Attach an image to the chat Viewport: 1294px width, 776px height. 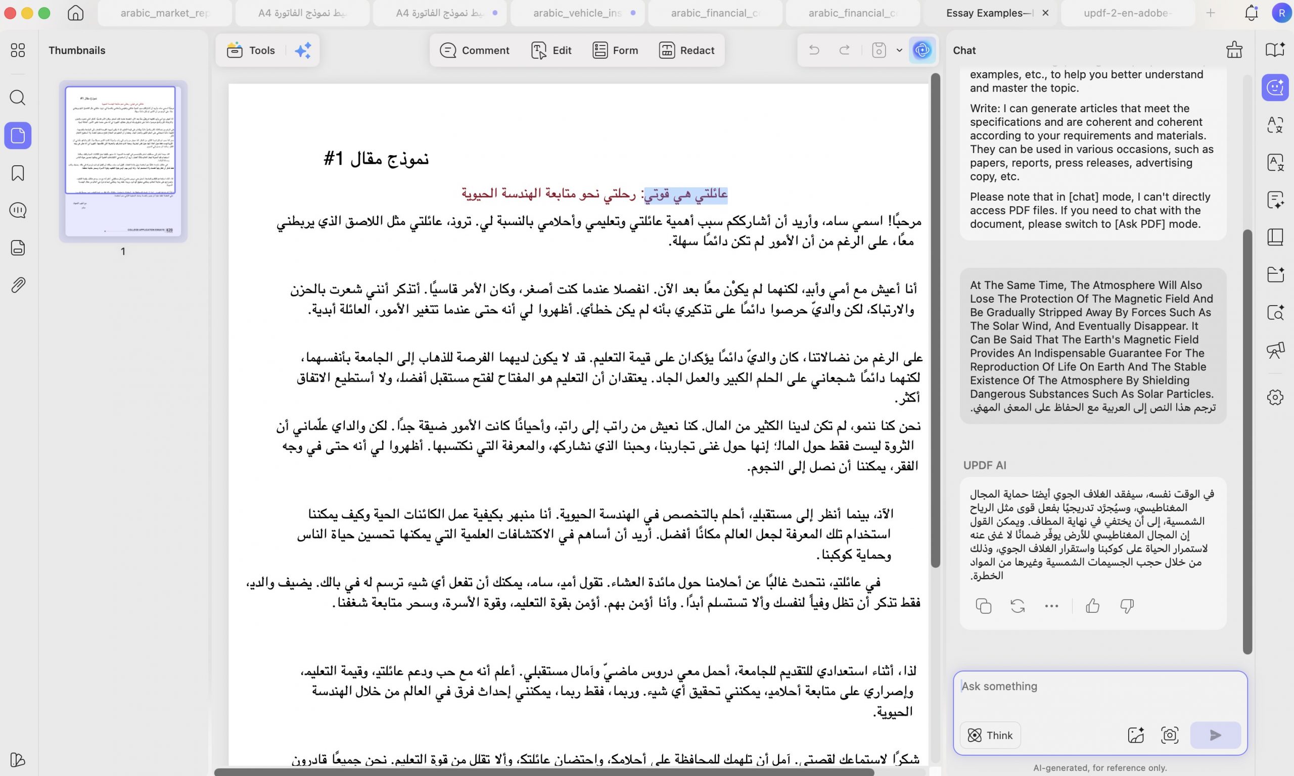[1136, 735]
